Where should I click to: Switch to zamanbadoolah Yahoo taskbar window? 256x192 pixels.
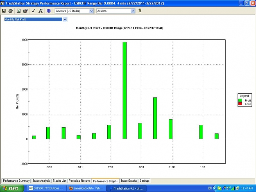pyautogui.click(x=86, y=188)
